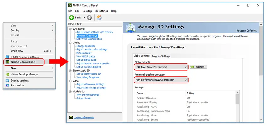The height and width of the screenshot is (126, 267).
Task: Select Manage 3D settings in task tree
Action: (87, 35)
